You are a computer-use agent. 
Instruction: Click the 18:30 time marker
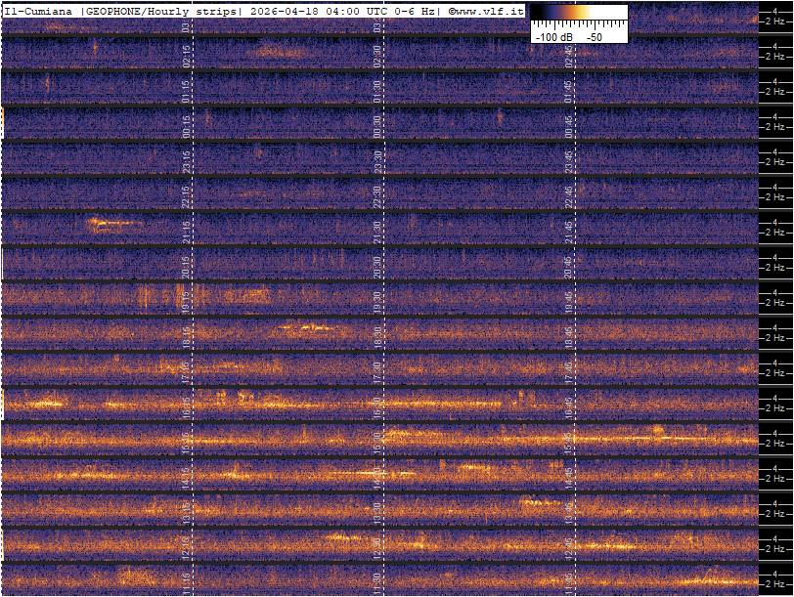point(377,337)
